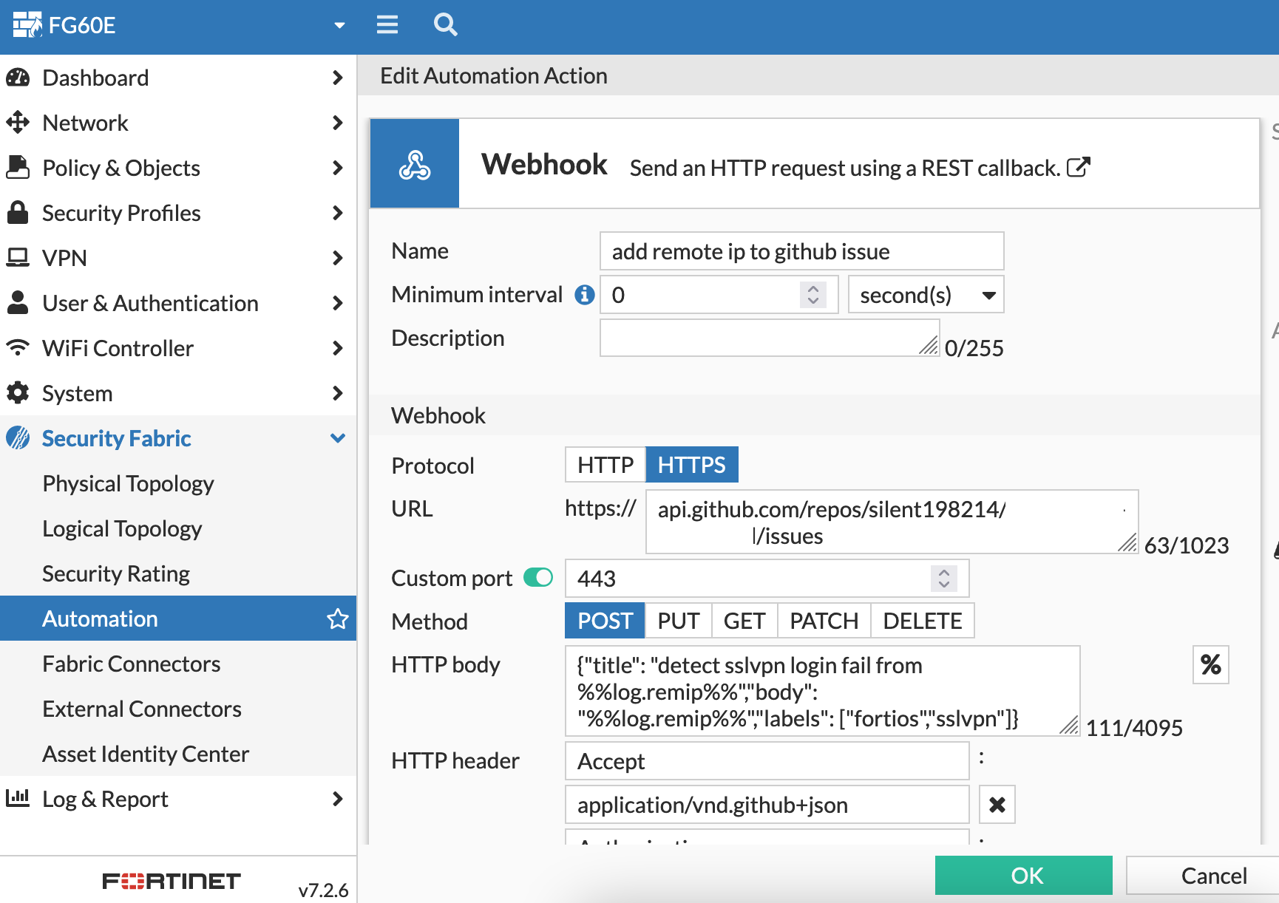The image size is (1279, 903).
Task: Open the search magnifier
Action: point(446,24)
